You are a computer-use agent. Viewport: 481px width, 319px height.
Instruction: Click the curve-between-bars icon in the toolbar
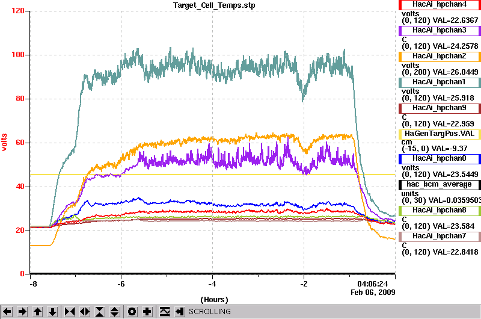[164, 312]
